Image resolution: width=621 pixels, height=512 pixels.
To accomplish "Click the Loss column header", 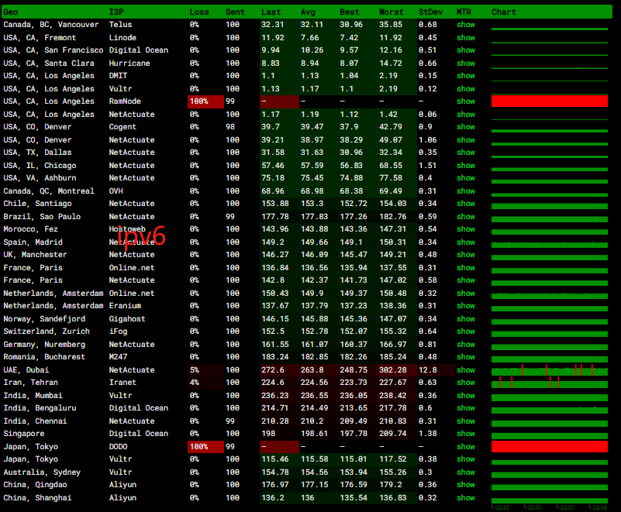I will pos(199,12).
